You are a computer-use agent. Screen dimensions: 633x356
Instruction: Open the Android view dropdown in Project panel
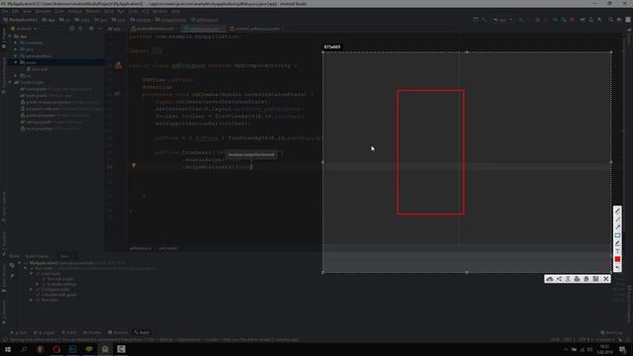tap(24, 29)
